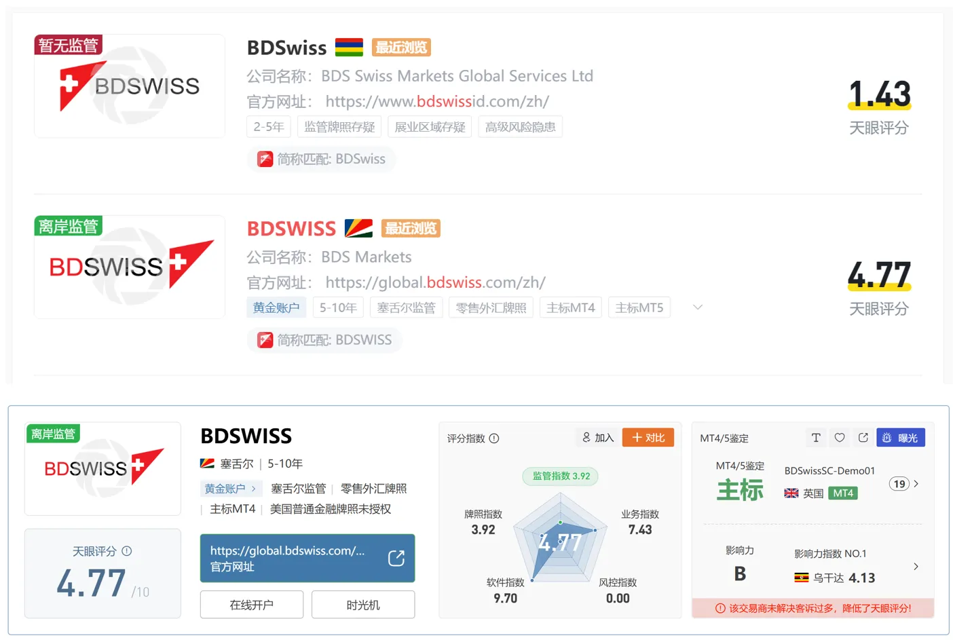Click the 最近浏览 badge beside the Mauritius flag

coord(401,48)
